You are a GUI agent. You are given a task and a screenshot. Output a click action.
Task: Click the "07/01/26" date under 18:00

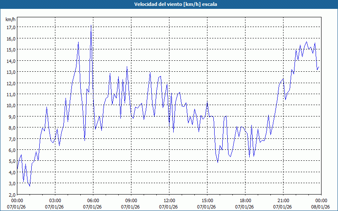245,207
